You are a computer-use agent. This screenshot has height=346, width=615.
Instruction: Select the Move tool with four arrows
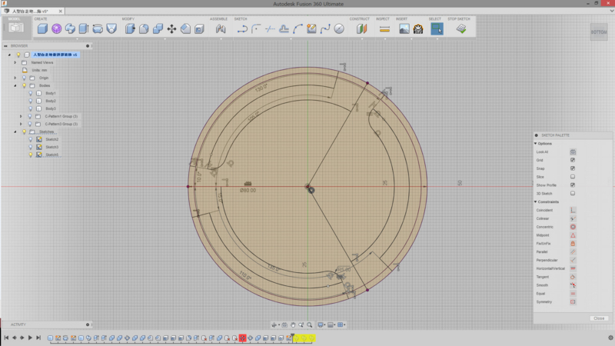pyautogui.click(x=171, y=28)
